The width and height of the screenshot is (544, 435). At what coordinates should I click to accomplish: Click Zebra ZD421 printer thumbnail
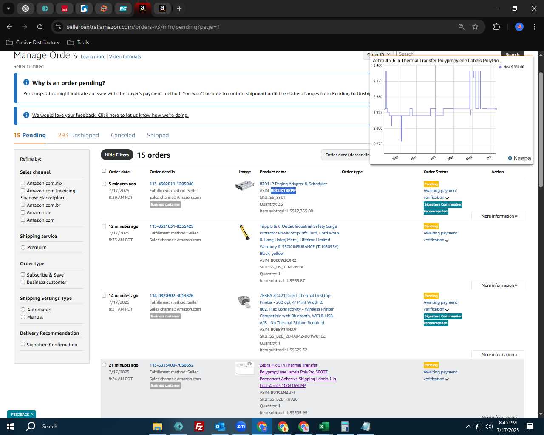pyautogui.click(x=244, y=301)
